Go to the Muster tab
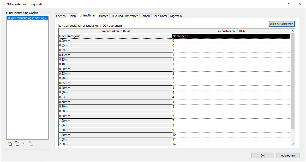 coord(103,16)
